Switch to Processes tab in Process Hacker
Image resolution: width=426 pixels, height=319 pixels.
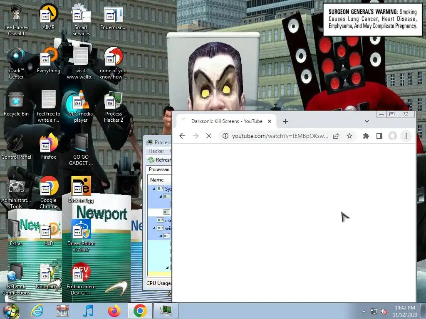(159, 169)
